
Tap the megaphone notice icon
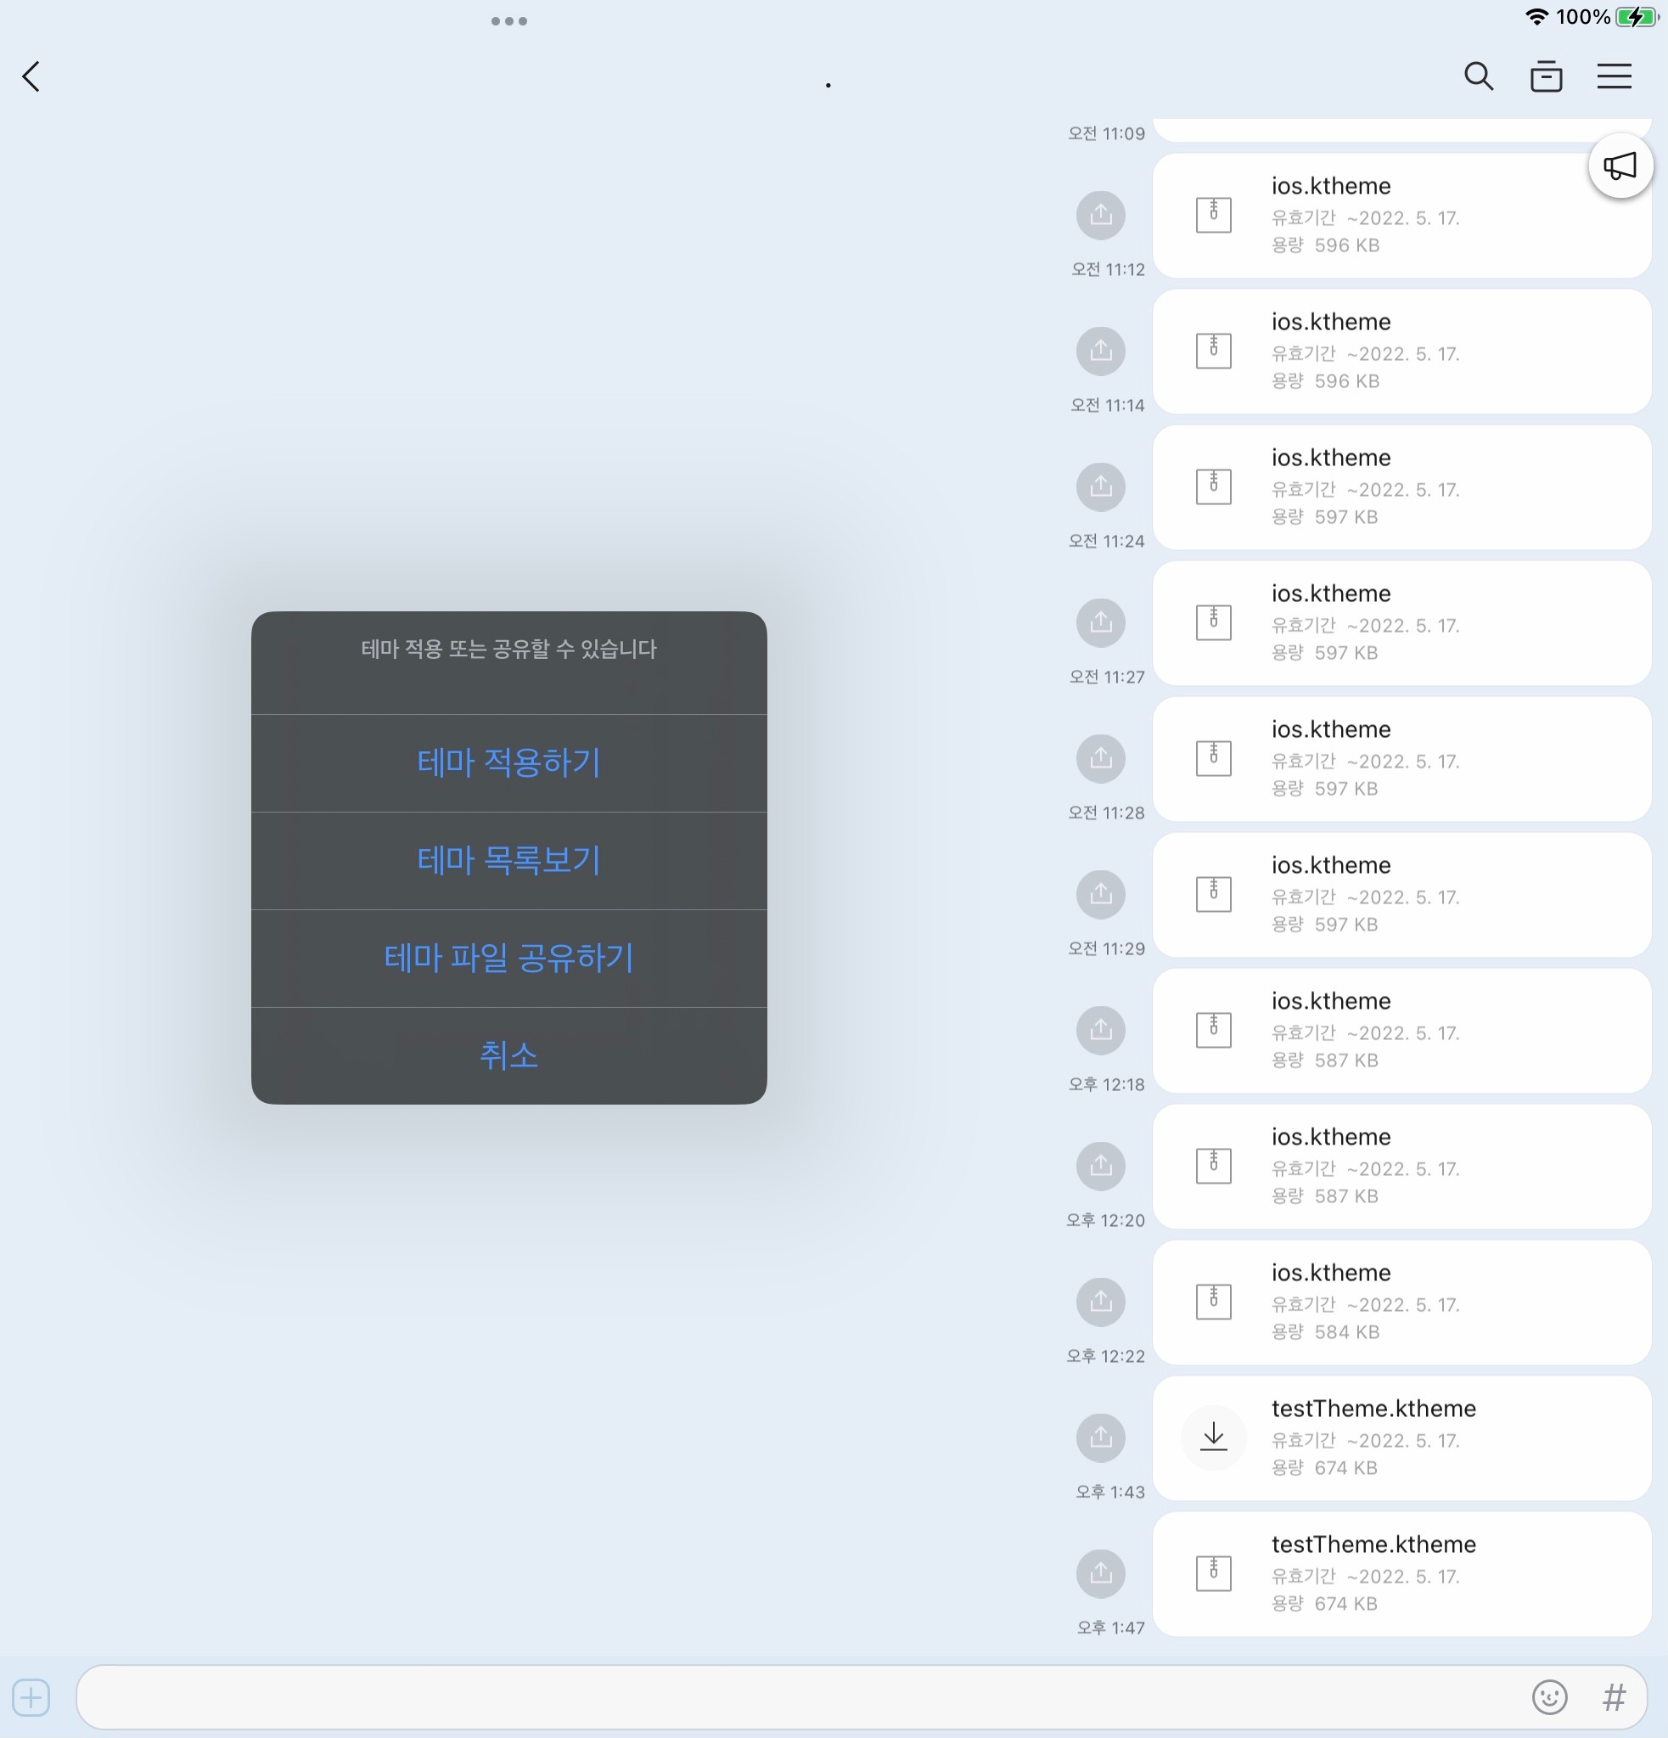(x=1620, y=166)
